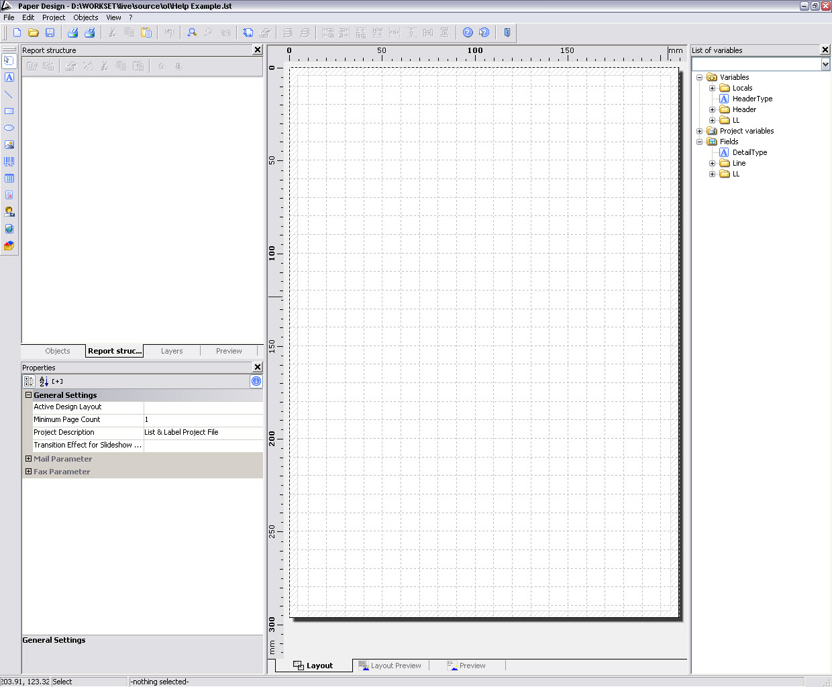This screenshot has height=687, width=832.
Task: Open a project with folder icon
Action: pos(34,32)
